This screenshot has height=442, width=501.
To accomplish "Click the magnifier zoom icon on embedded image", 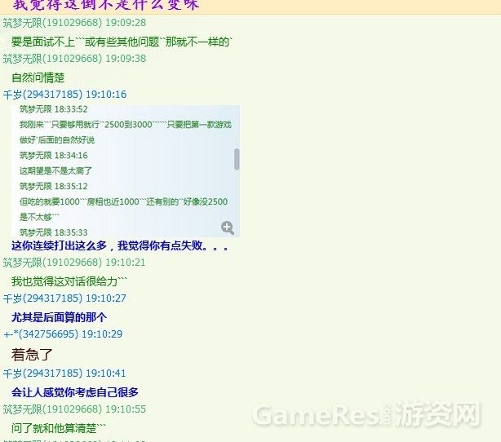I will (x=228, y=228).
